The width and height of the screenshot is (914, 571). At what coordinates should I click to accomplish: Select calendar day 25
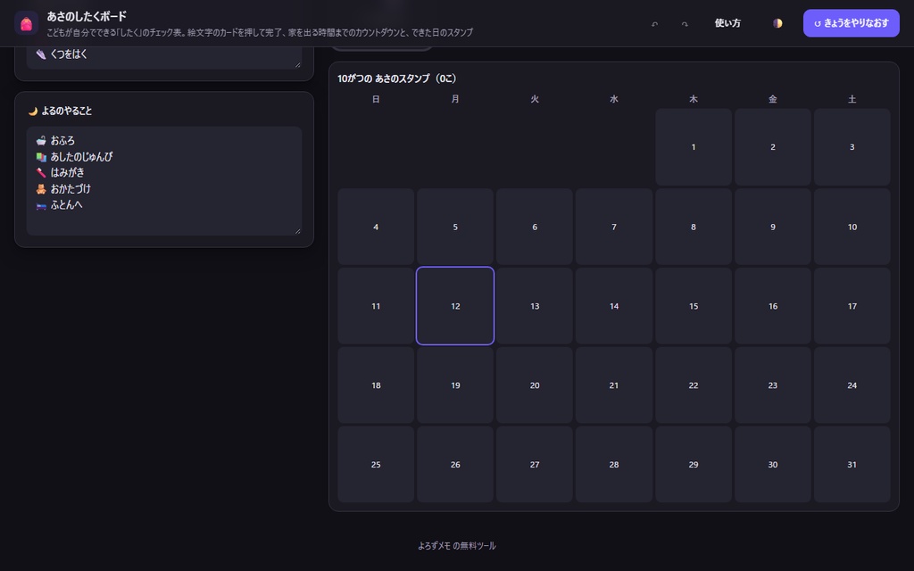point(376,464)
